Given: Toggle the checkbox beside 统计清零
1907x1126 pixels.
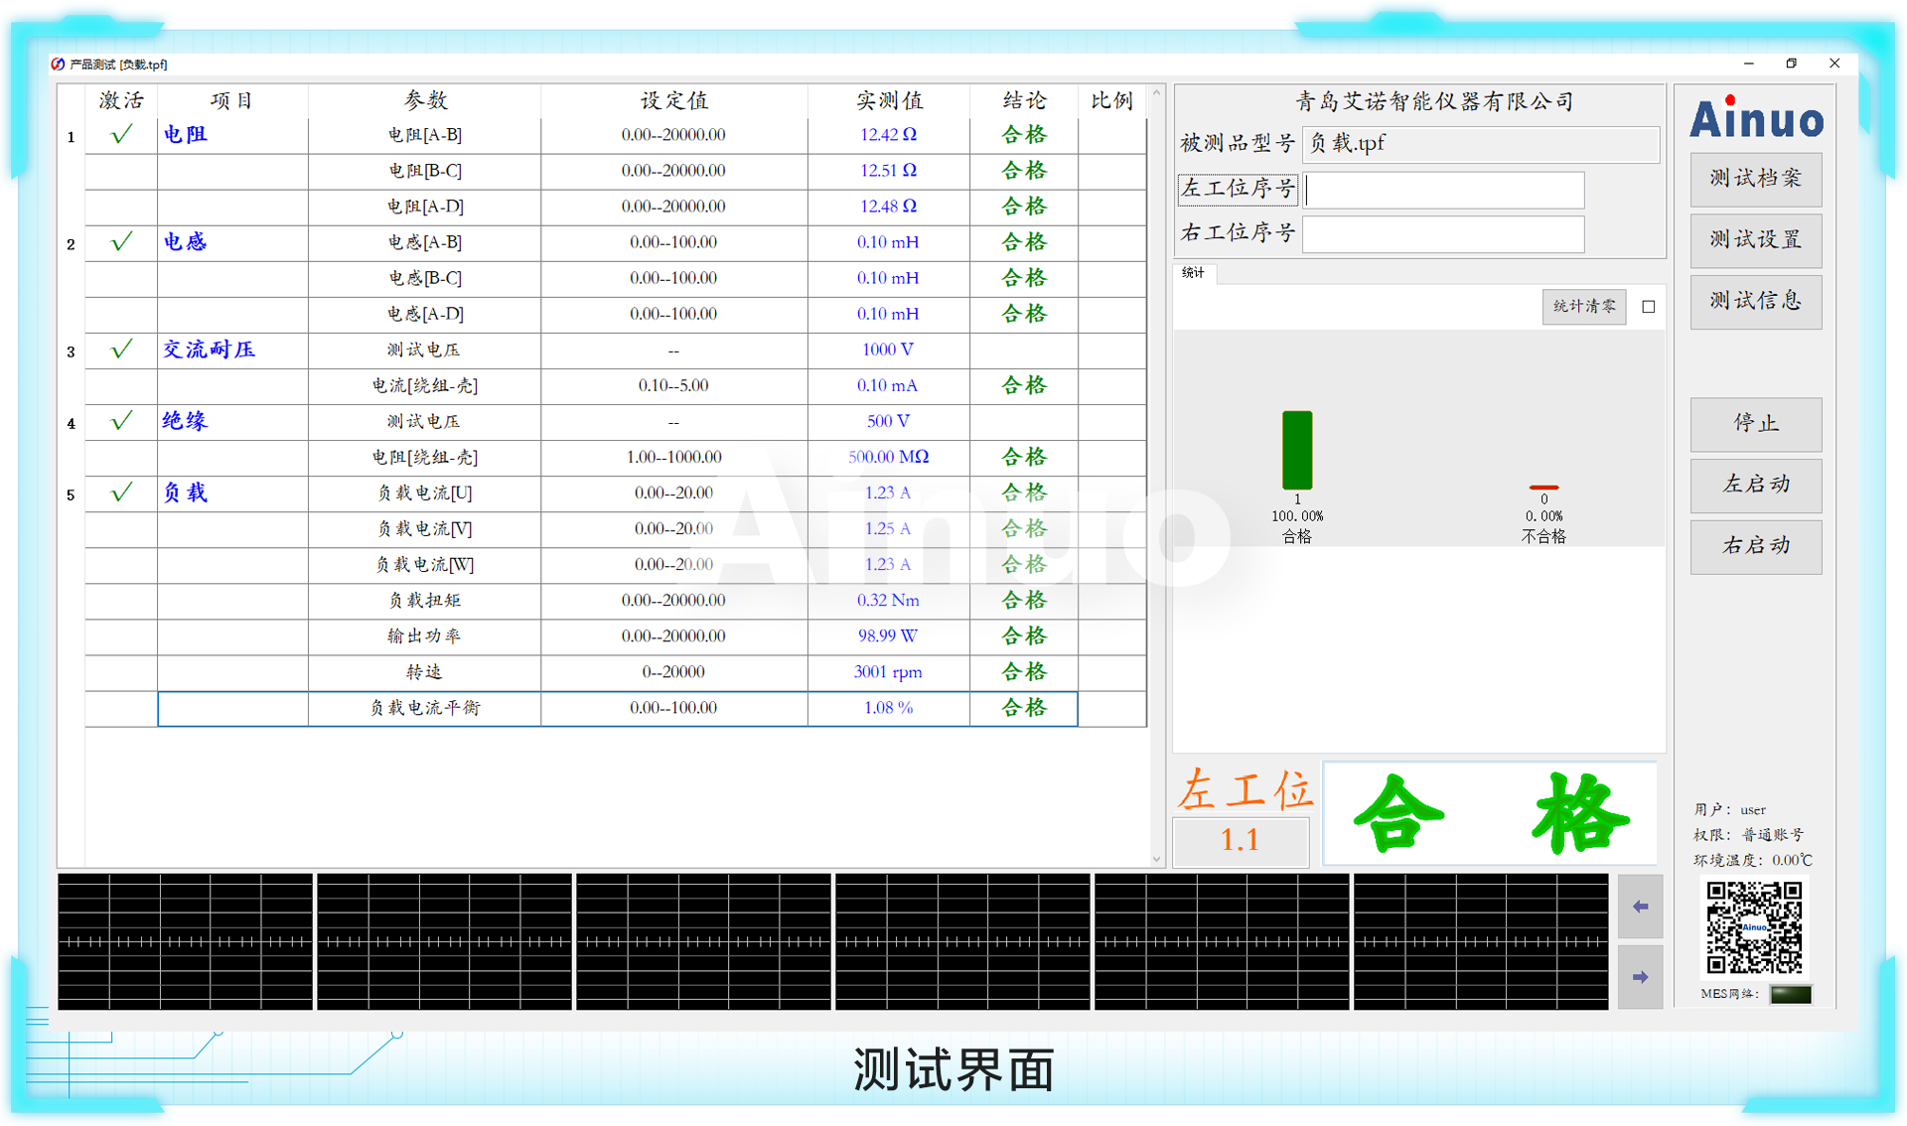Looking at the screenshot, I should pyautogui.click(x=1649, y=307).
